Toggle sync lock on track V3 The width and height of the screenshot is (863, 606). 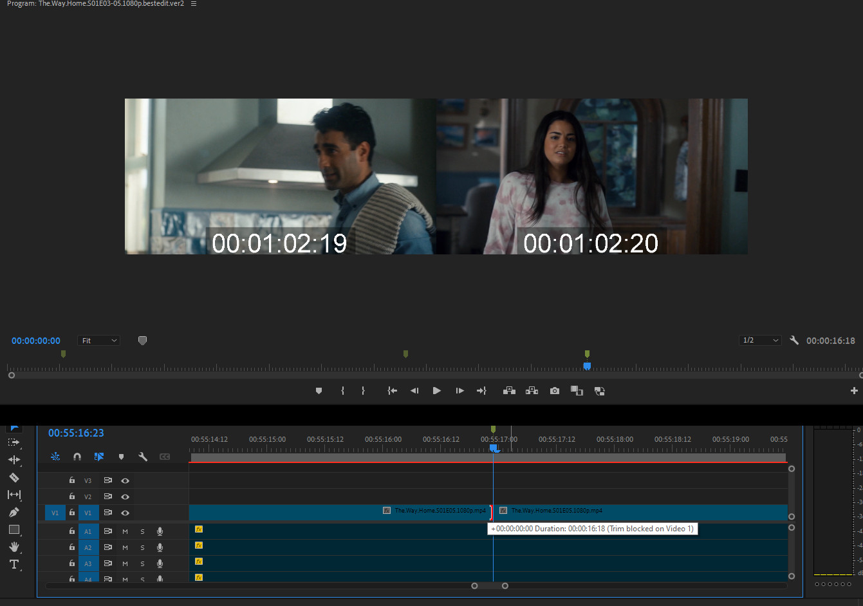pyautogui.click(x=107, y=480)
